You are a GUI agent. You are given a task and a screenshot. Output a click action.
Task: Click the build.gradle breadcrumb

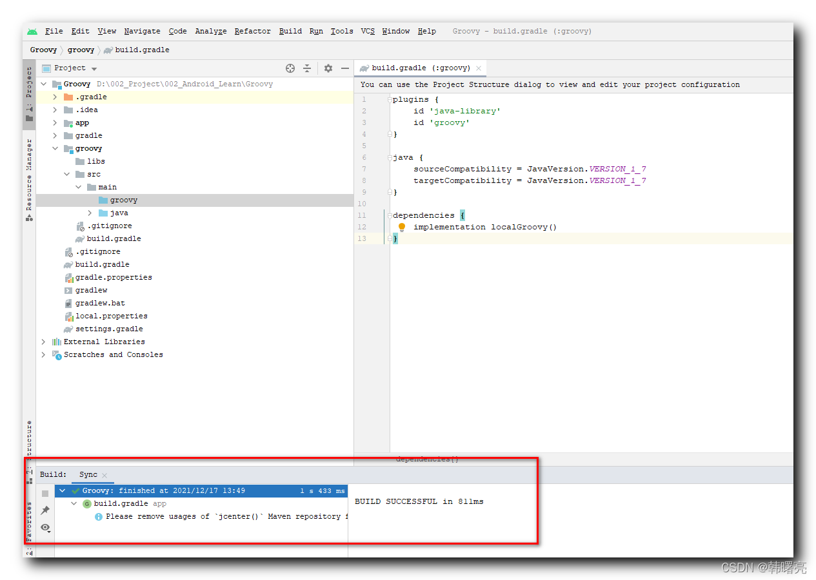137,50
